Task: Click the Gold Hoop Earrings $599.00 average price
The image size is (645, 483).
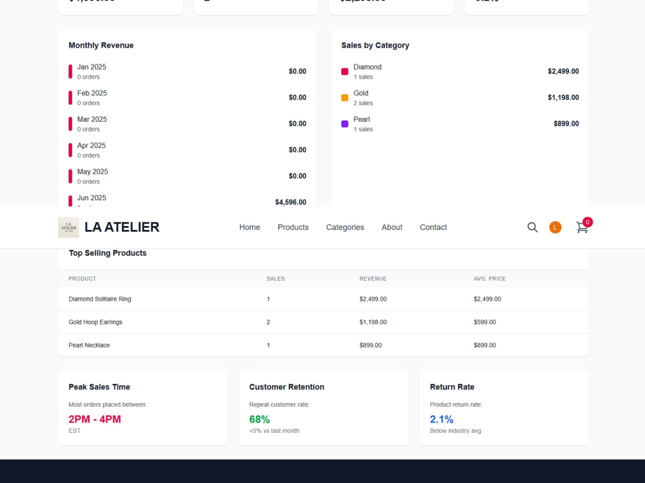Action: click(484, 322)
